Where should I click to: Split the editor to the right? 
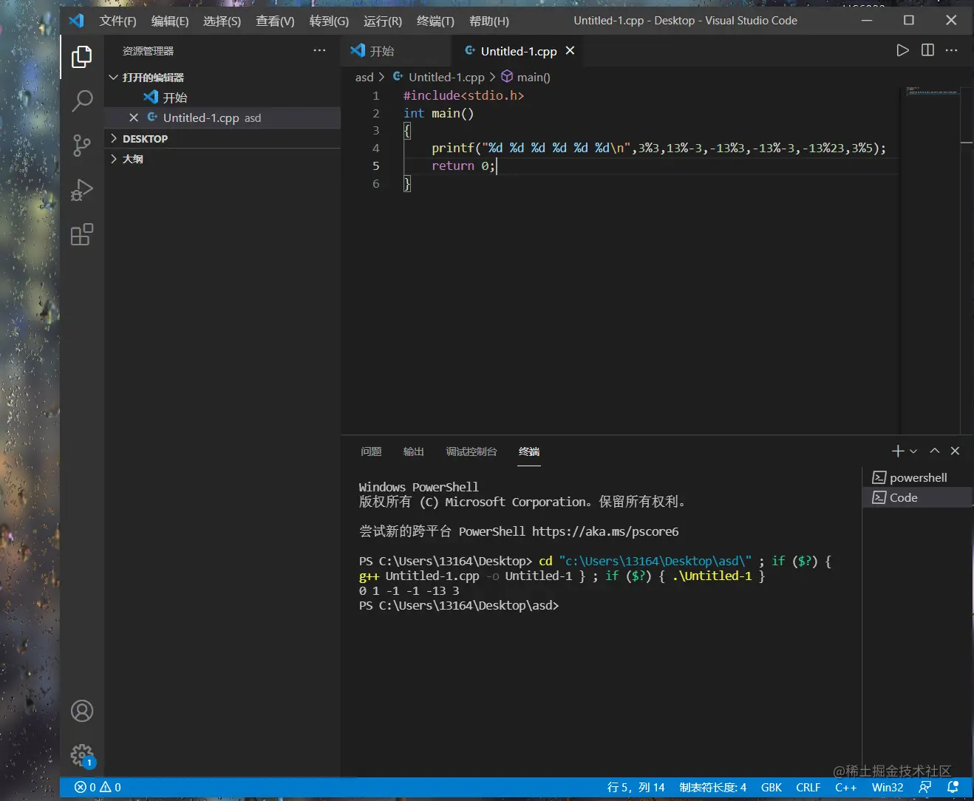[x=927, y=50]
